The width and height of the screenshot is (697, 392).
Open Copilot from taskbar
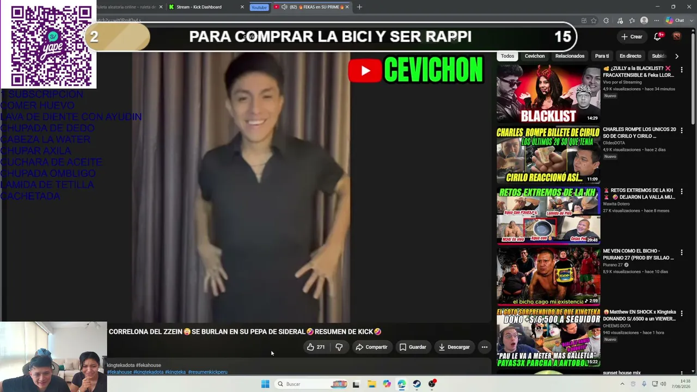(387, 384)
